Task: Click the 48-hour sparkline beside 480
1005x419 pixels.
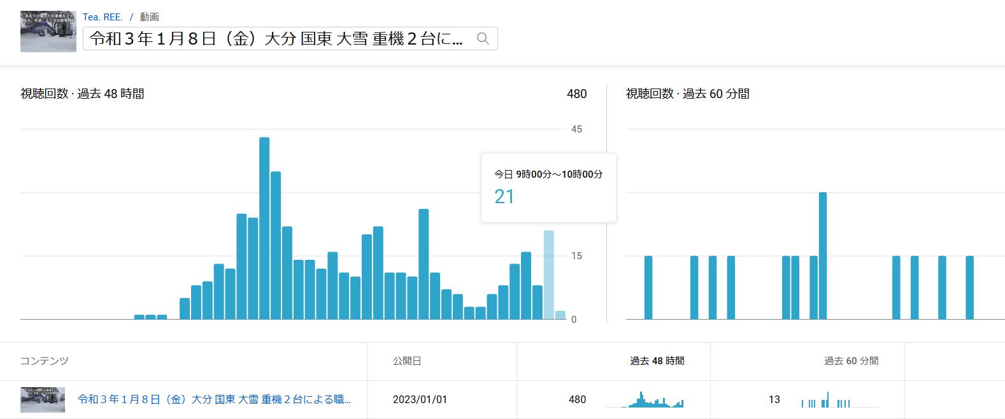Action: [645, 400]
